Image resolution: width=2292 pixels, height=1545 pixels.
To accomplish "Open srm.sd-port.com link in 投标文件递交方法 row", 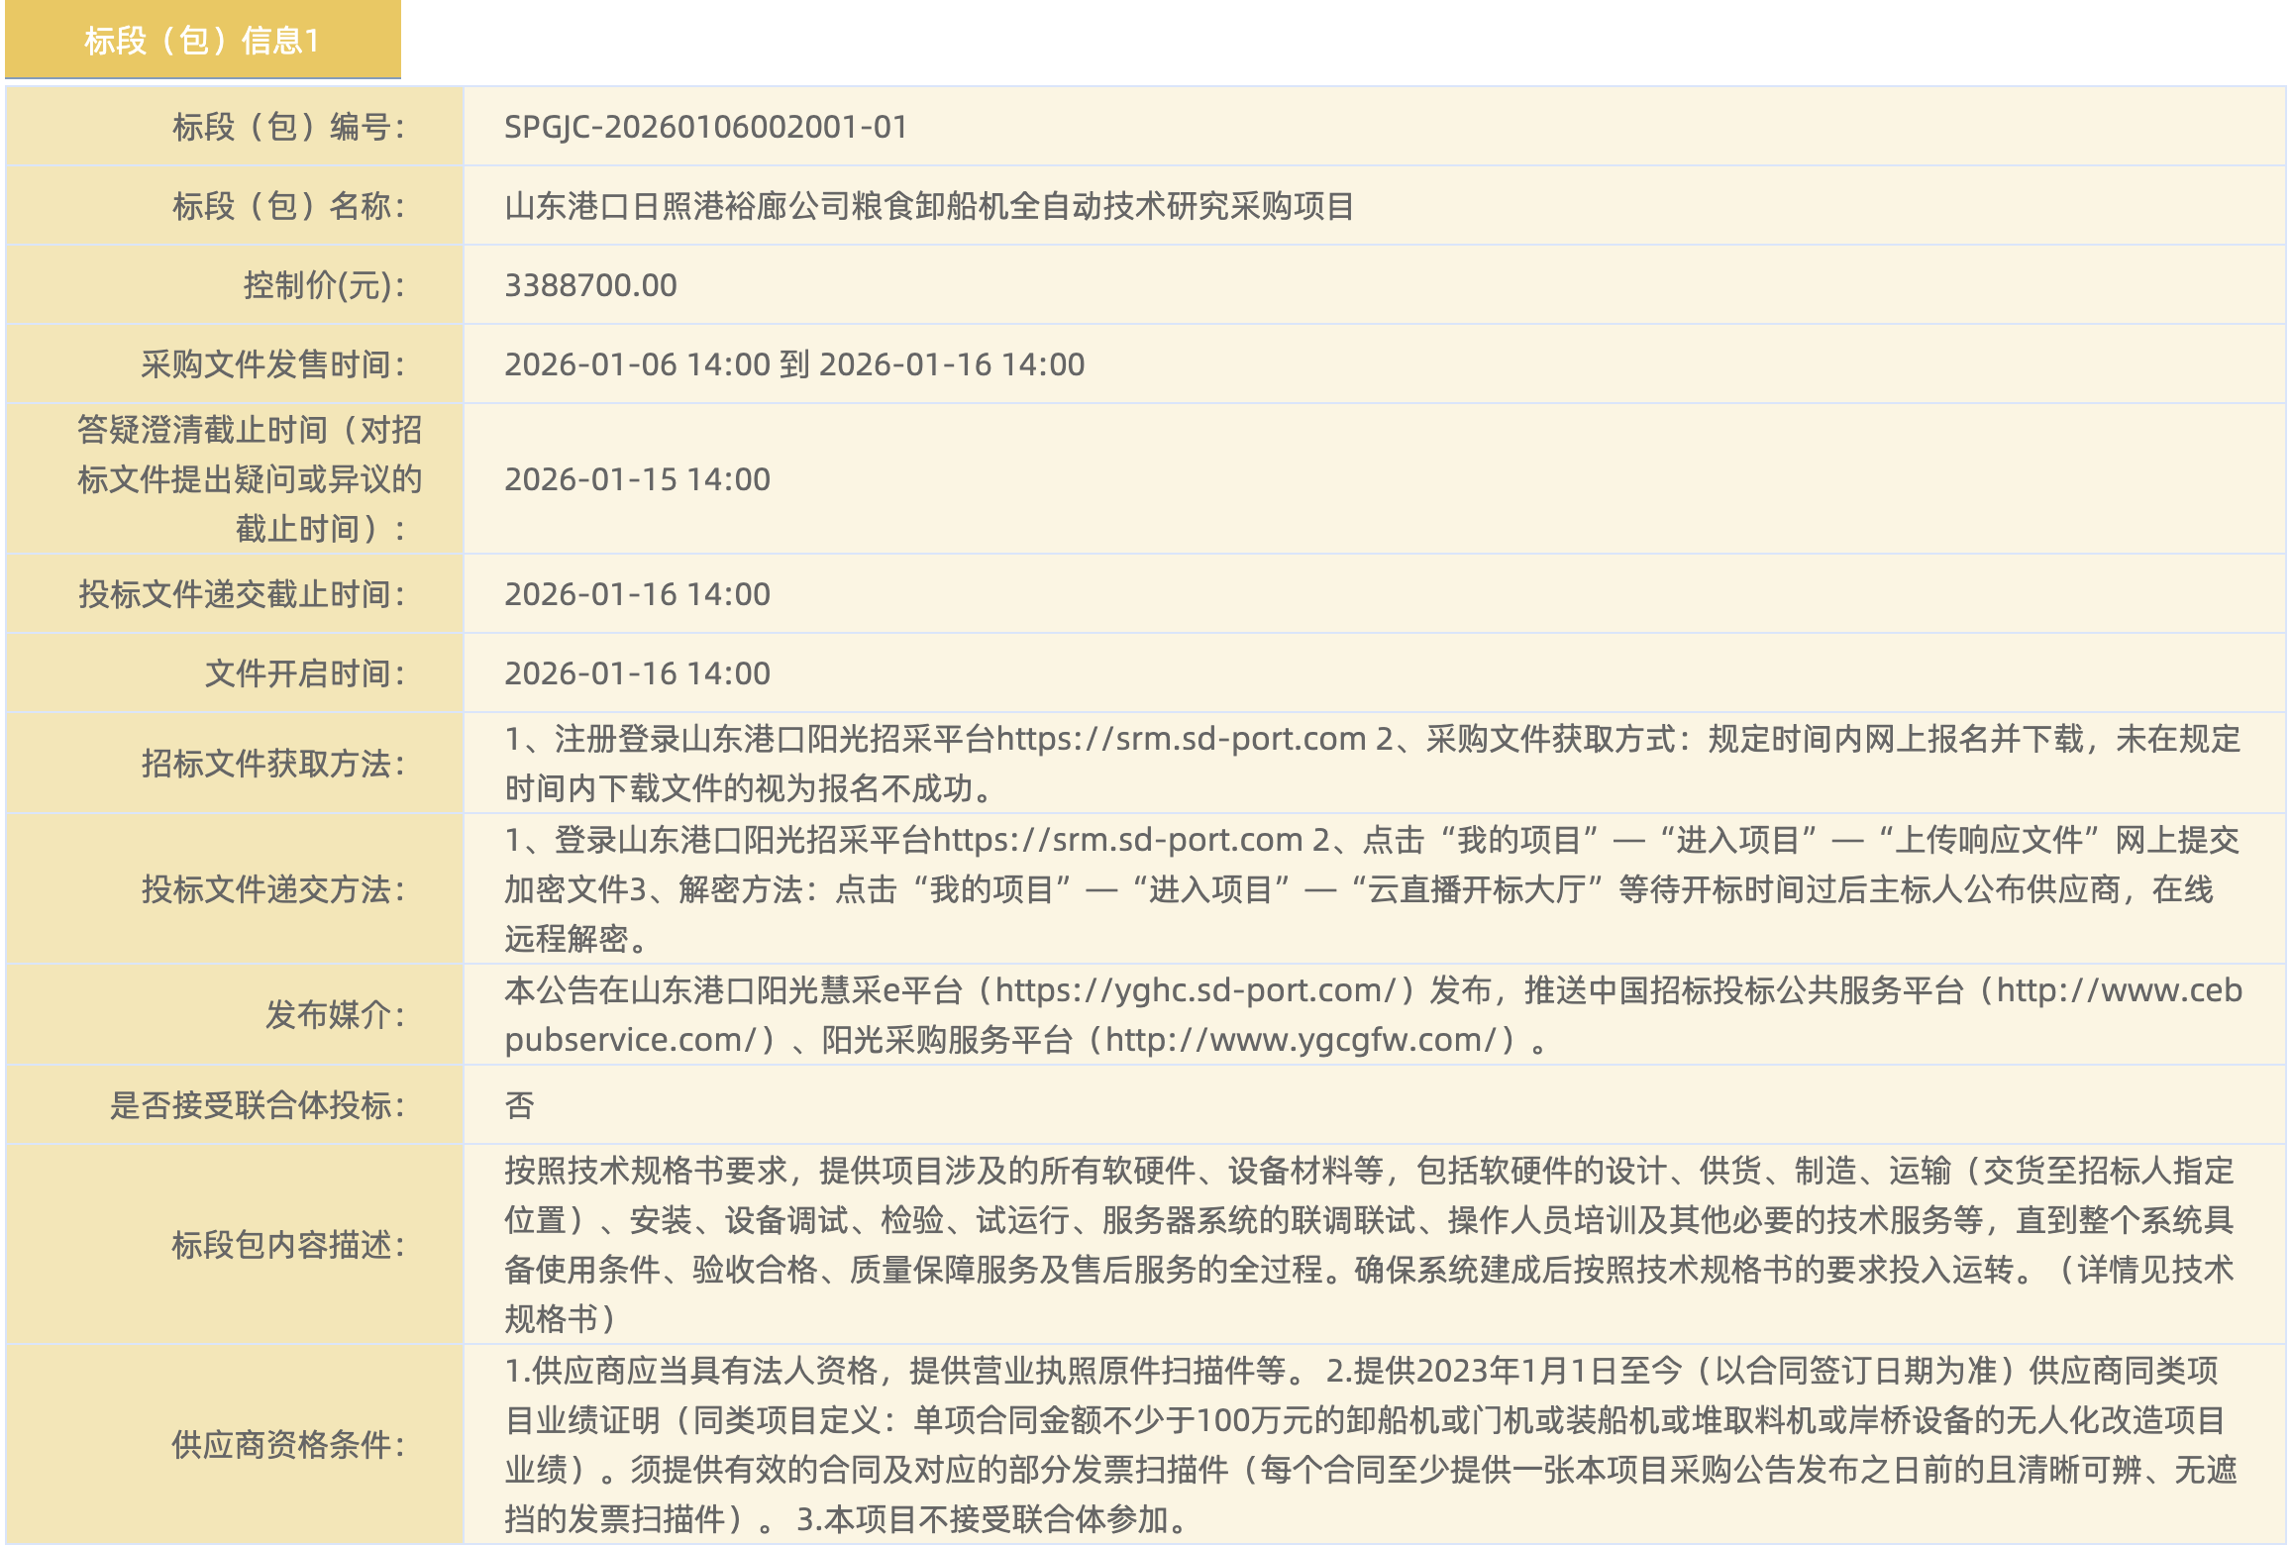I will [1117, 840].
